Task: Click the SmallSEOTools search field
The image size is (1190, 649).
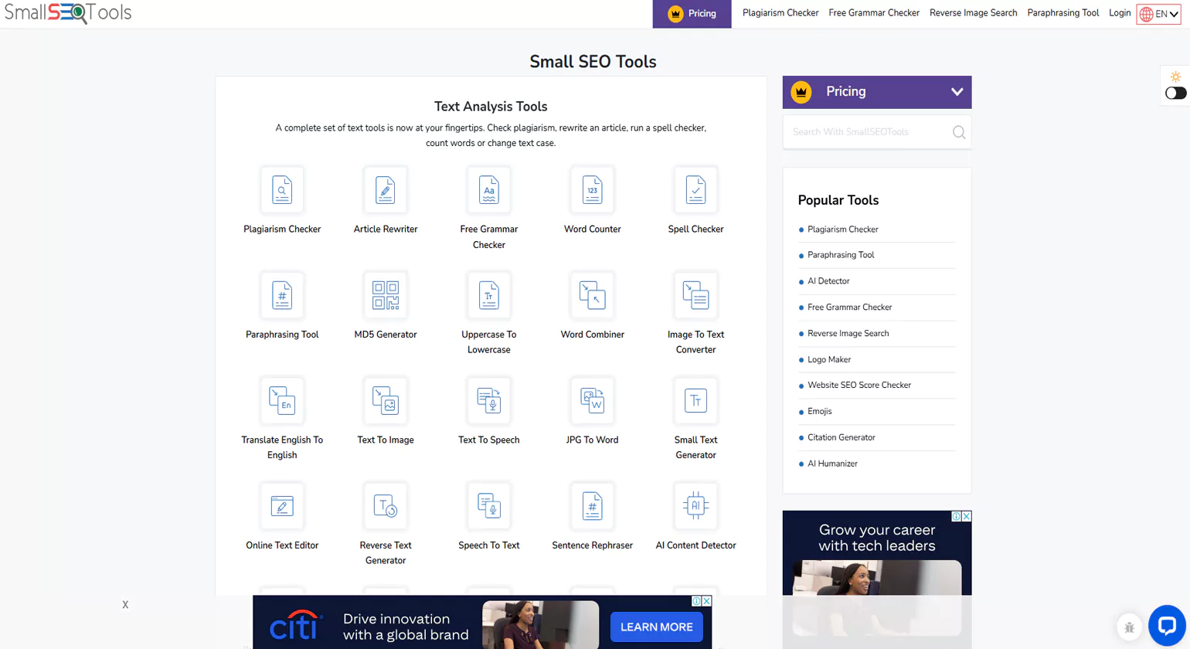Action: point(865,131)
